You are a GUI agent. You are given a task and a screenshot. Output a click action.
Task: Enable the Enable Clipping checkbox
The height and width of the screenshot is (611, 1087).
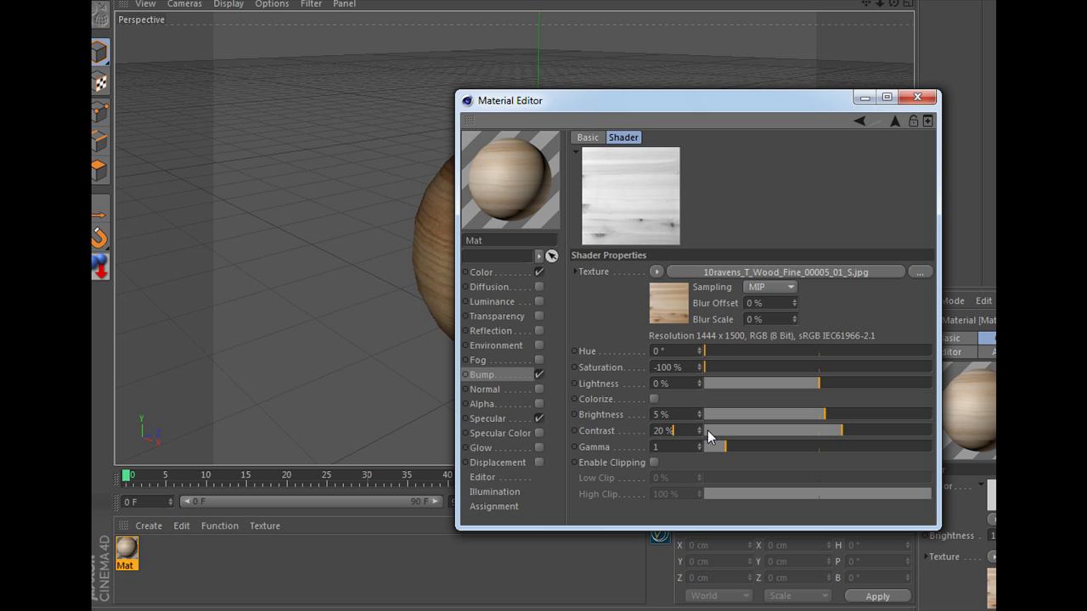click(x=654, y=462)
